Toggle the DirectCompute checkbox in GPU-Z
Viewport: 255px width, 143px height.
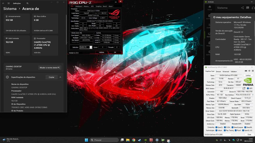232,127
